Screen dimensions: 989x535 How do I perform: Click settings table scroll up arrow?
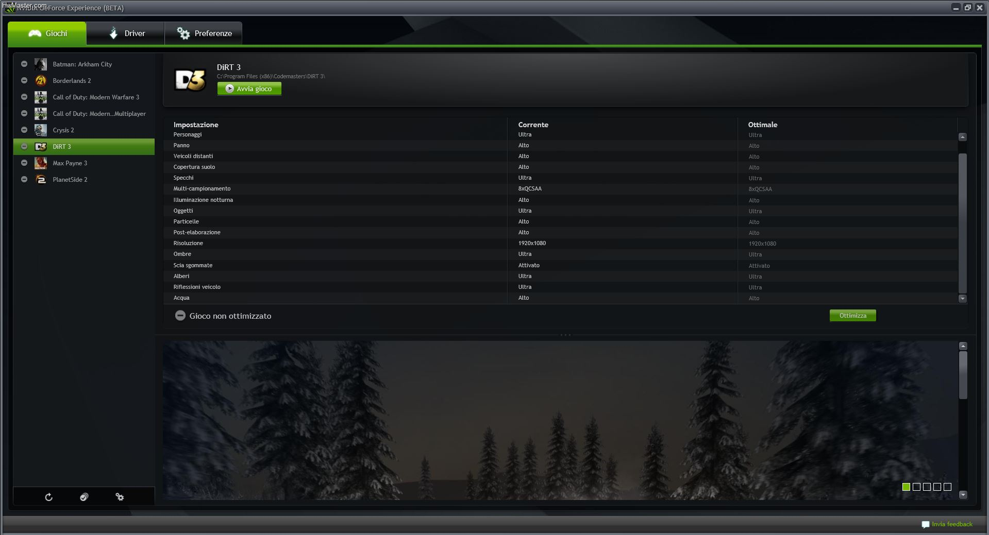tap(962, 137)
